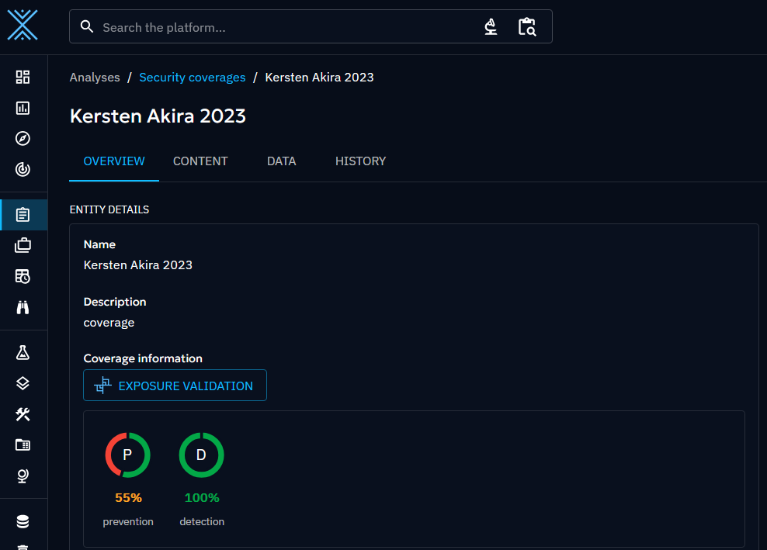The height and width of the screenshot is (550, 767).
Task: Open the Threats flask icon in sidebar
Action: (23, 353)
